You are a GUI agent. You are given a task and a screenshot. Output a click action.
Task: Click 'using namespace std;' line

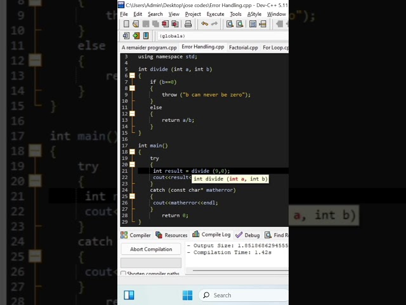[x=167, y=57]
